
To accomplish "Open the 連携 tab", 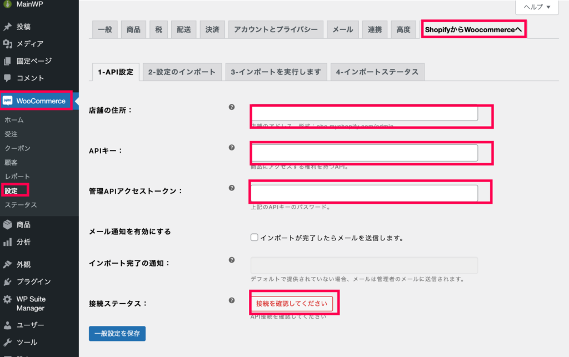I will tap(375, 29).
